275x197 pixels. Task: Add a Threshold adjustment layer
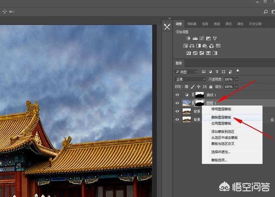tap(202, 53)
